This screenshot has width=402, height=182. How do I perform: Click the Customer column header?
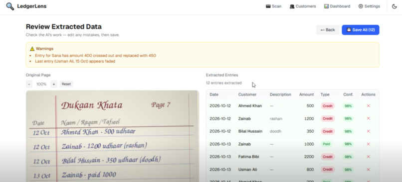click(x=247, y=94)
